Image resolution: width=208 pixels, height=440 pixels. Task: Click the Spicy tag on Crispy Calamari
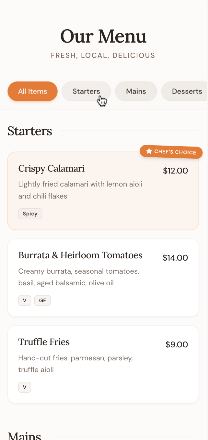click(x=30, y=214)
